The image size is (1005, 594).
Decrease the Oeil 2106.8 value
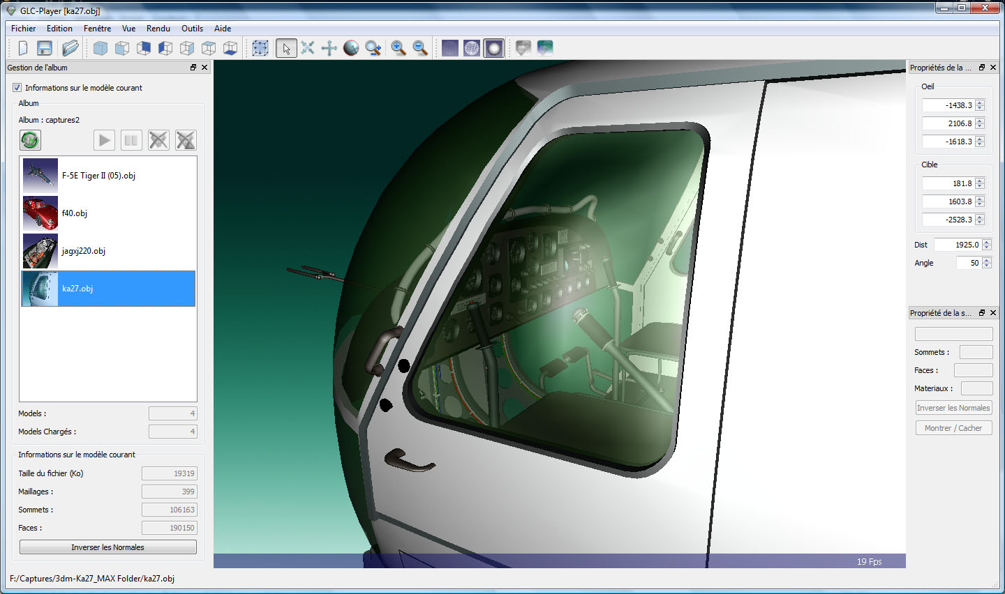980,126
